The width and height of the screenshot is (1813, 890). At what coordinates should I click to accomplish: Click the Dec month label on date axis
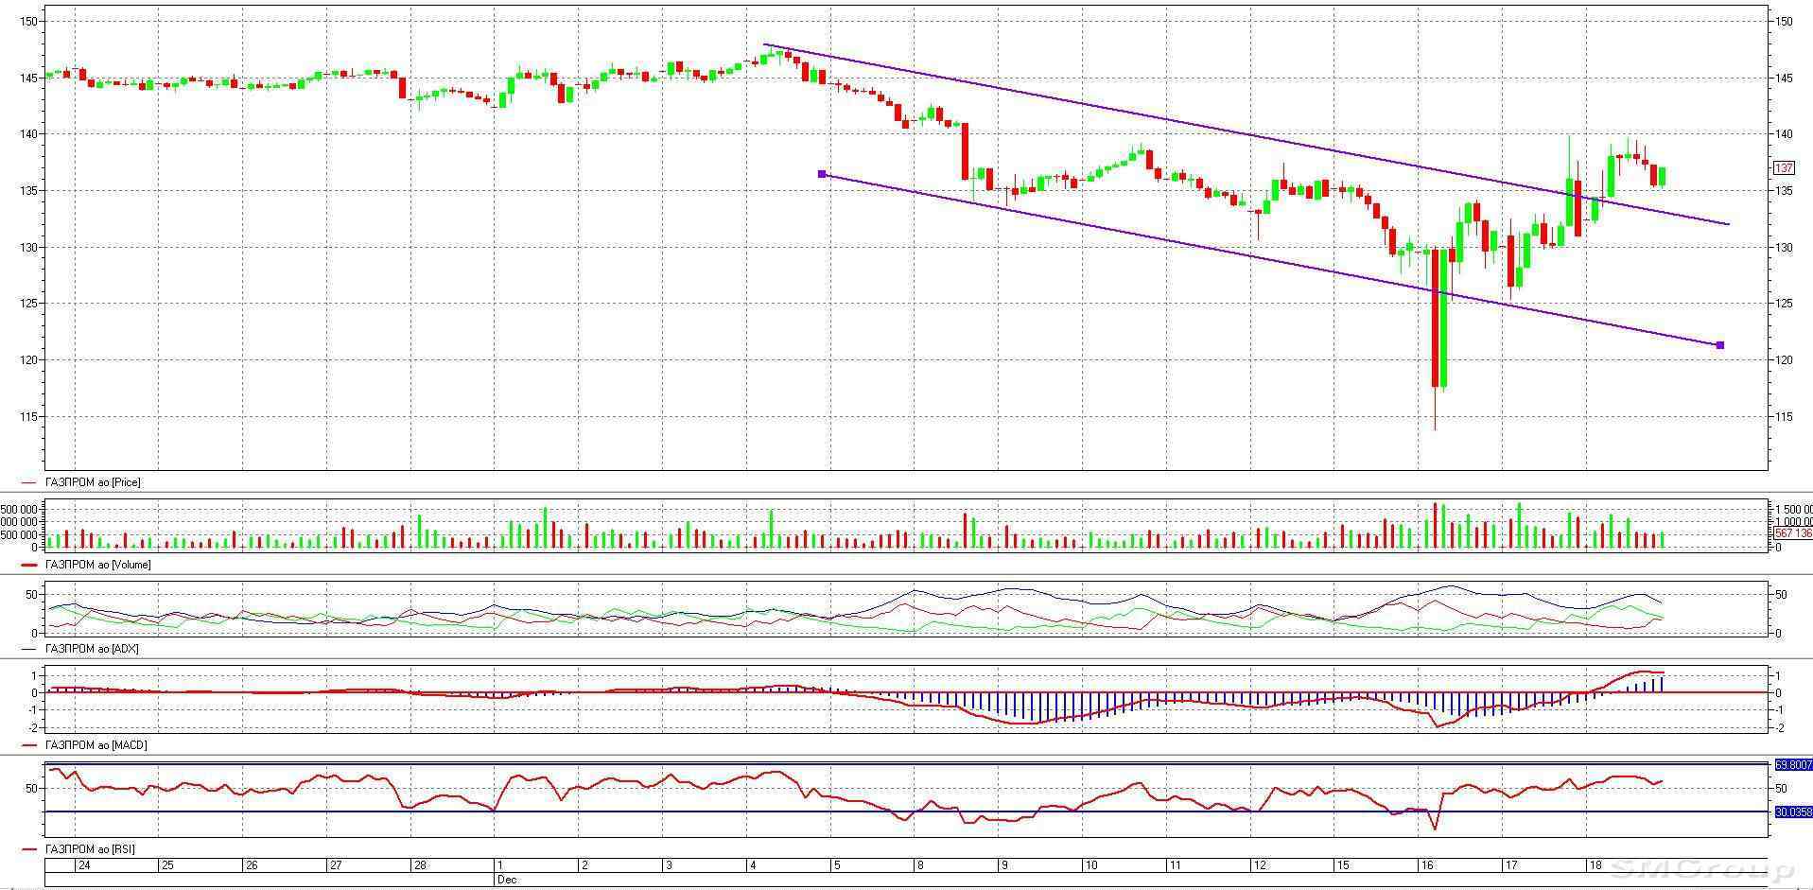coord(506,880)
